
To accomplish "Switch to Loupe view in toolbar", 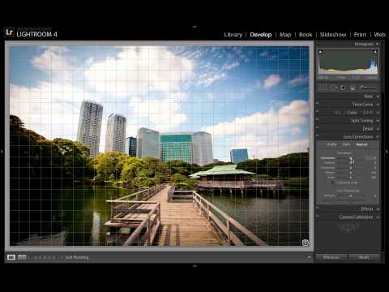I will [x=11, y=257].
